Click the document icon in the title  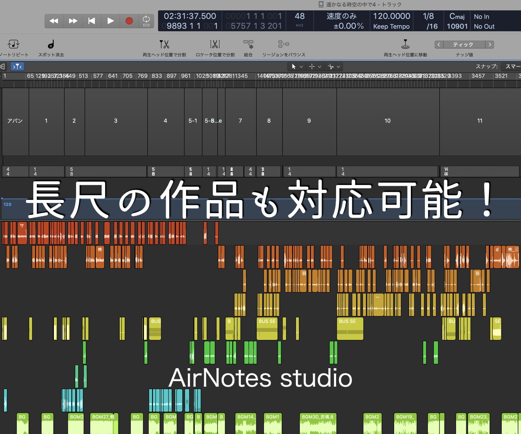click(321, 4)
